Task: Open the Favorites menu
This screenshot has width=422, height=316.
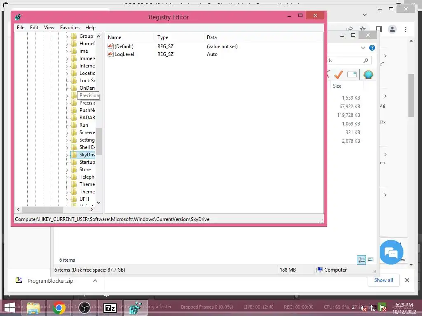Action: (70, 28)
